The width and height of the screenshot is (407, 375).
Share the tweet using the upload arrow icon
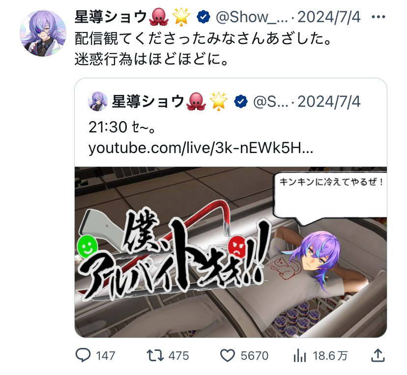(x=378, y=355)
